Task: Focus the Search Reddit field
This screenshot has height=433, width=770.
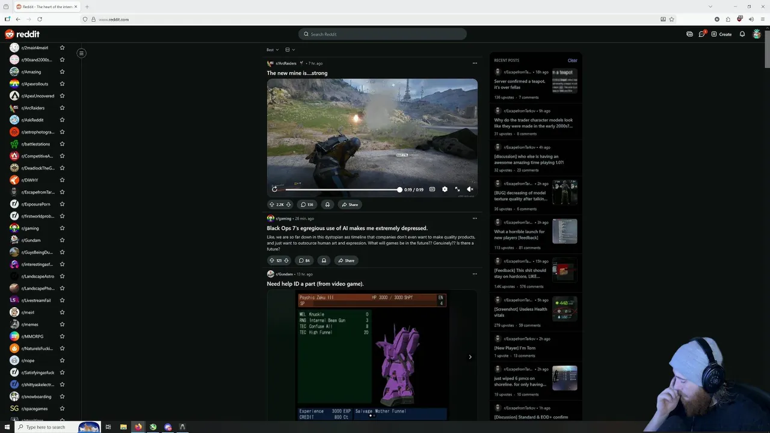Action: (x=383, y=34)
